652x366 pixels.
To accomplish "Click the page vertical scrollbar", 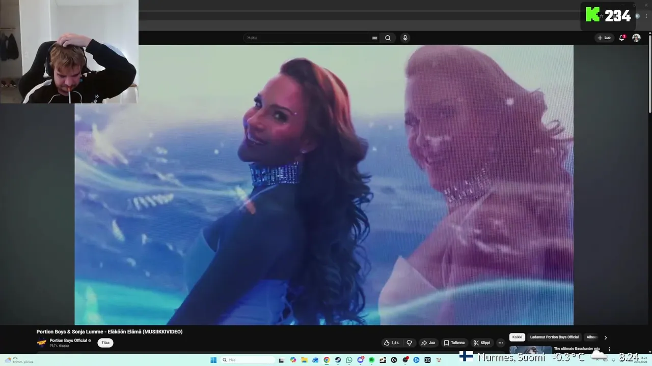I will point(649,74).
